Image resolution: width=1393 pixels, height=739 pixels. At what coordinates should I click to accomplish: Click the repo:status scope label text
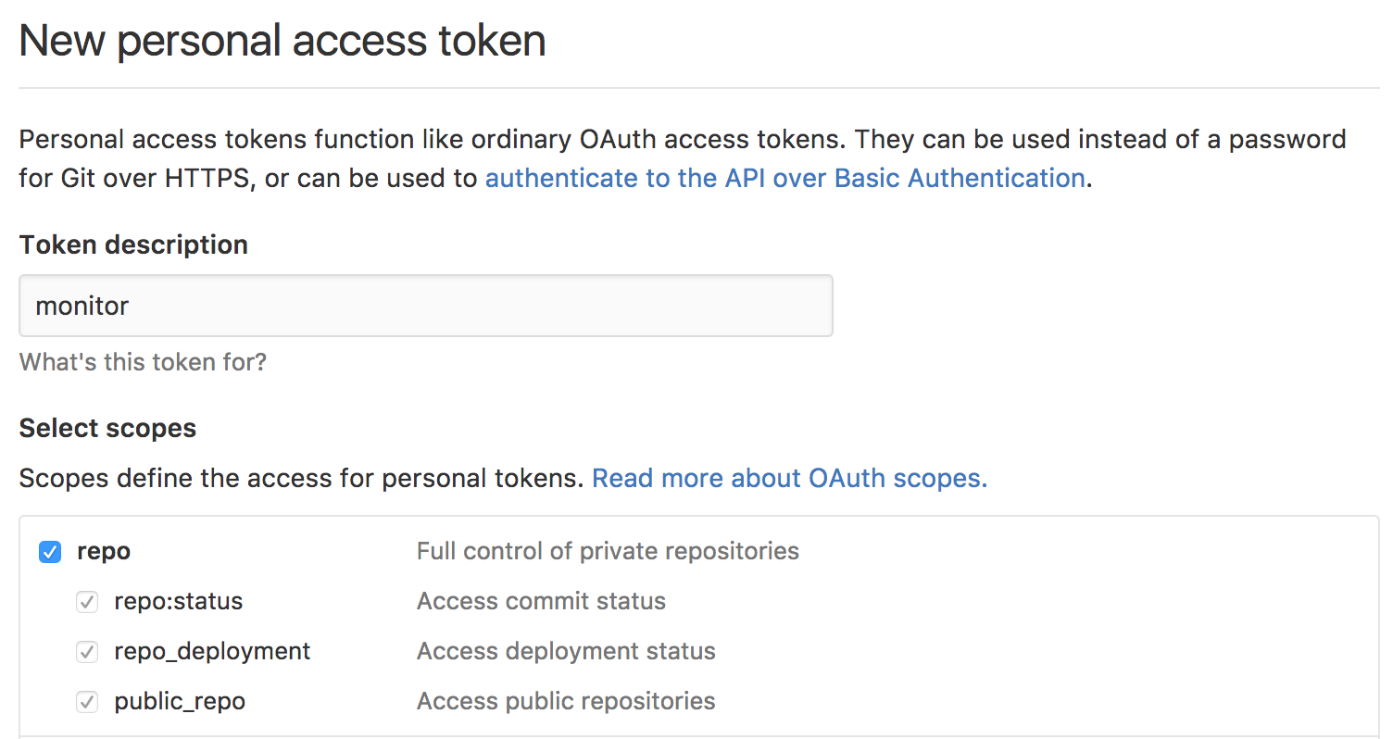178,601
